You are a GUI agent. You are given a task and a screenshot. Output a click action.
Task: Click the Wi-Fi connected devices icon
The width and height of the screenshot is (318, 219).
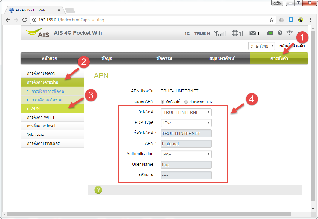click(289, 33)
